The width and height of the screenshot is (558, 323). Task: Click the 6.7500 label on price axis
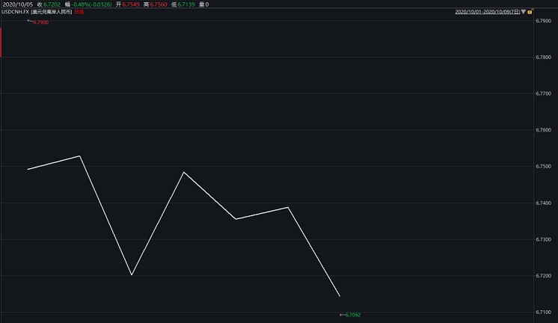[x=544, y=167]
